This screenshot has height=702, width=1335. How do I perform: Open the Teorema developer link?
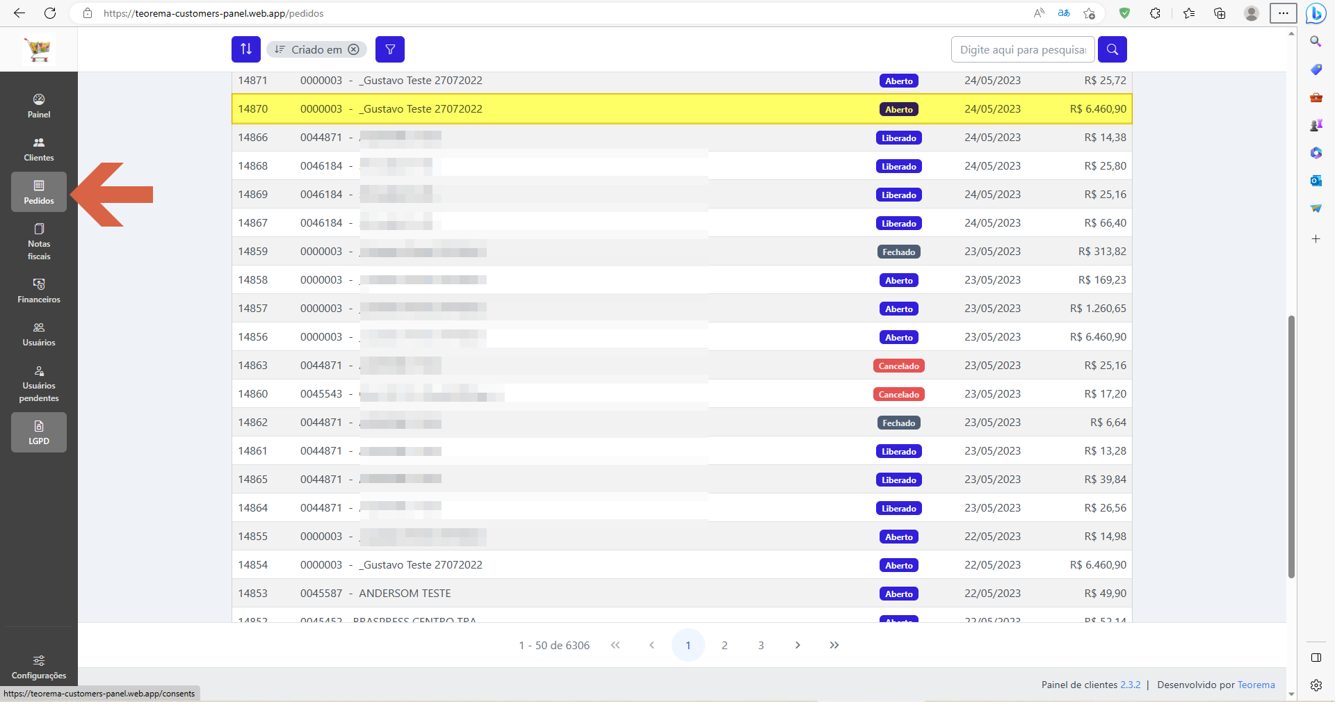pyautogui.click(x=1256, y=685)
